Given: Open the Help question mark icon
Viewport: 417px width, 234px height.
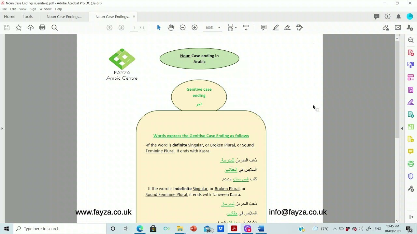Looking at the screenshot, I should (x=387, y=17).
